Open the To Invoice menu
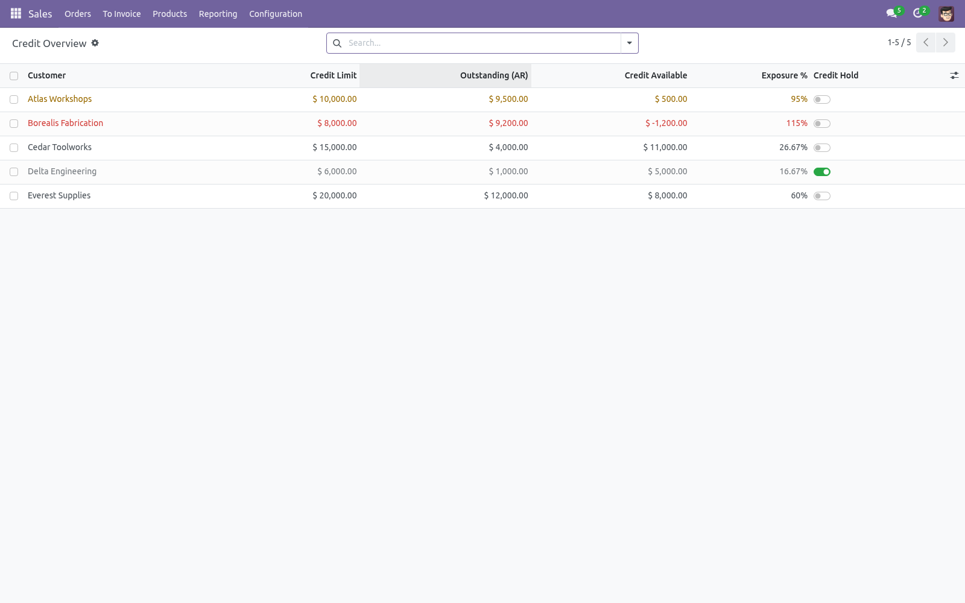 click(122, 13)
